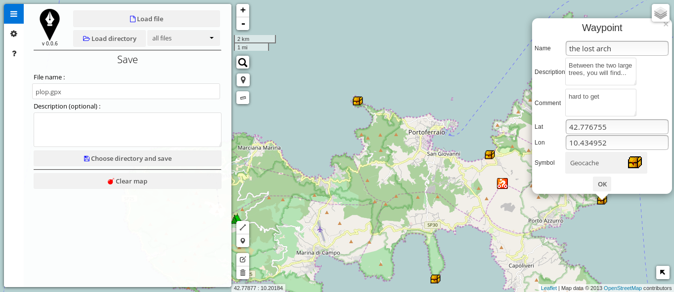
Task: Click the pen-nib pin app logo
Action: [49, 25]
